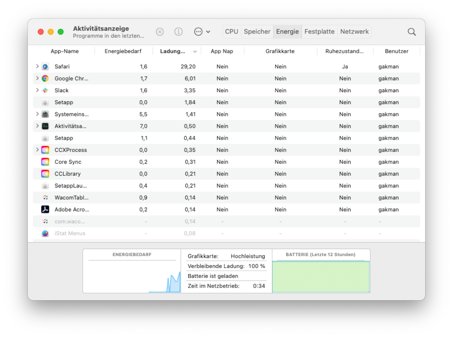Viewport: 453px width, 337px height.
Task: Sort by the Benutzer column header
Action: coord(396,51)
